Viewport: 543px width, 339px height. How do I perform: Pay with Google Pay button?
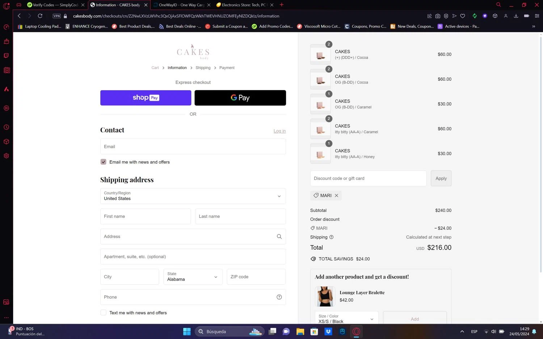pos(240,98)
